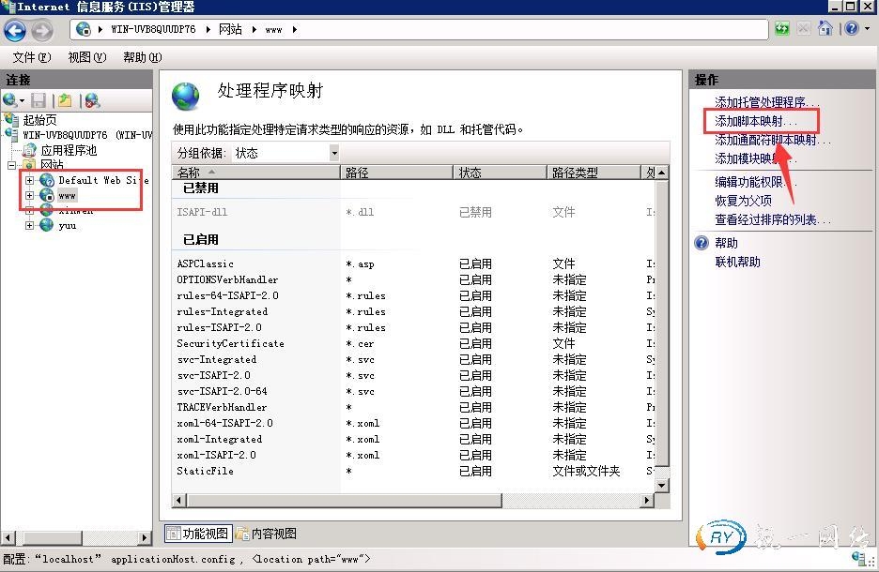Expand the Default Web Site tree node
The width and height of the screenshot is (879, 572).
[30, 180]
